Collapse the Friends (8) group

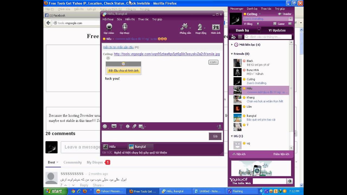tap(232, 54)
